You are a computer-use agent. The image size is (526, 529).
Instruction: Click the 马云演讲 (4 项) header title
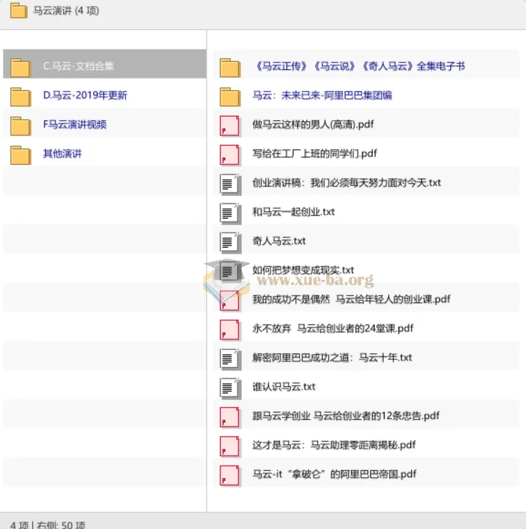pos(66,11)
